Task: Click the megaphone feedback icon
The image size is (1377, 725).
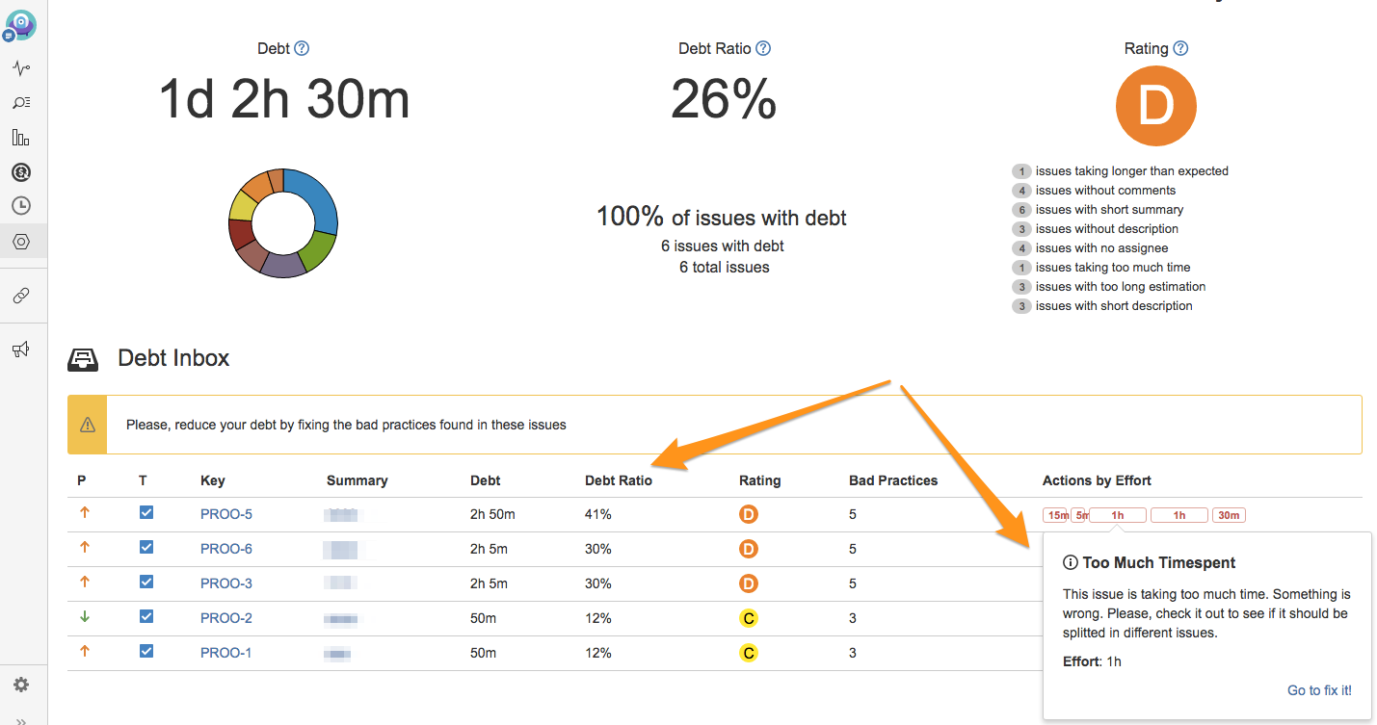Action: (x=21, y=350)
